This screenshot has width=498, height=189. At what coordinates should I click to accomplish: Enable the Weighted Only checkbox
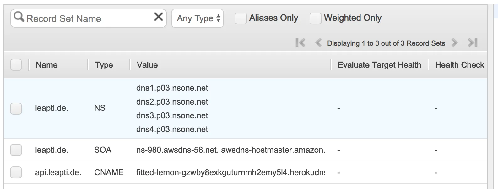tap(315, 18)
